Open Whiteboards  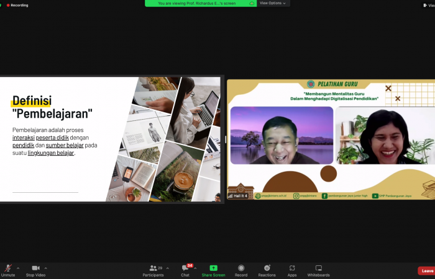[x=318, y=270]
